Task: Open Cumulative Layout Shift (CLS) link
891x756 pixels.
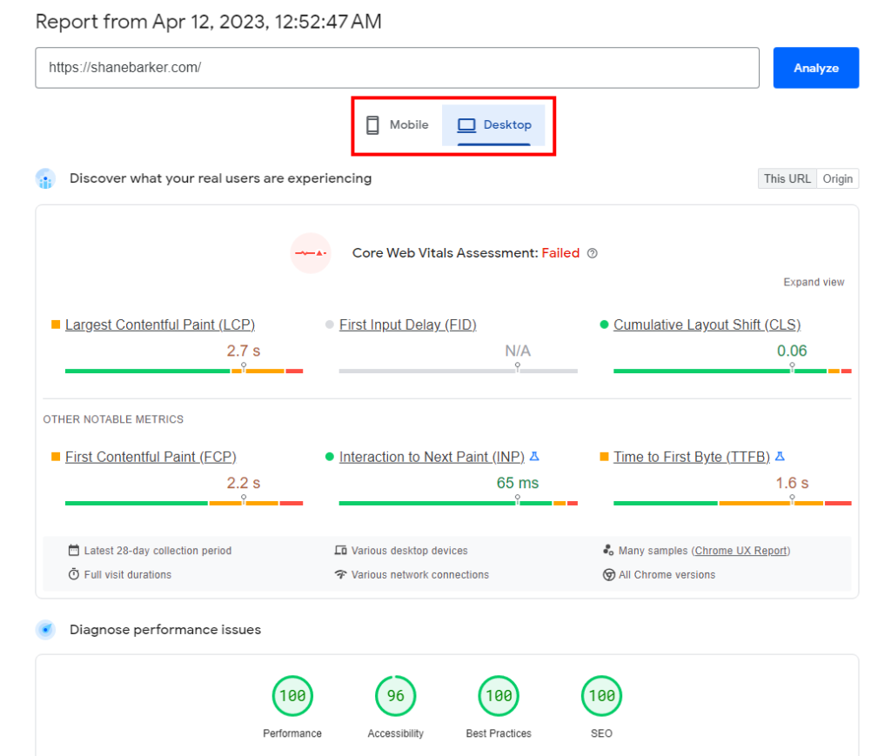Action: 707,324
